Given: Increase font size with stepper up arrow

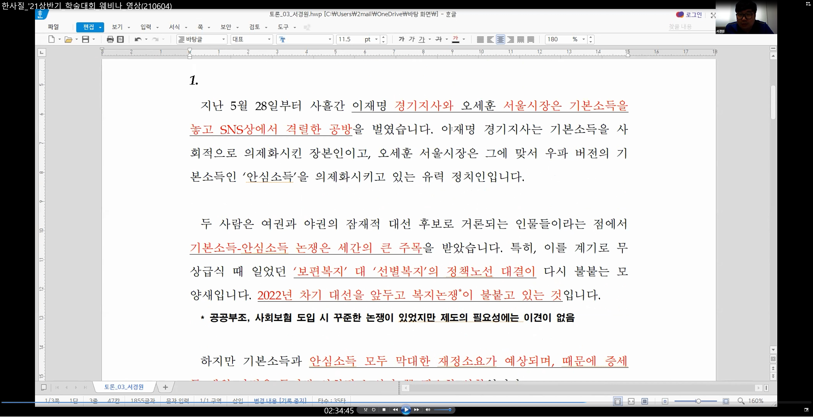Looking at the screenshot, I should tap(383, 37).
